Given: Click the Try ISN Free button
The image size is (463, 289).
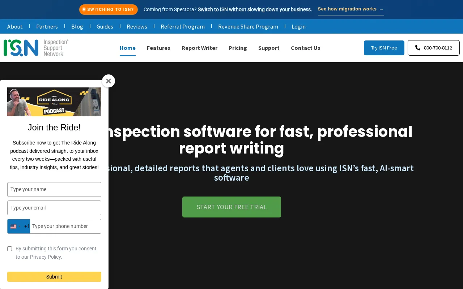Looking at the screenshot, I should coord(384,48).
